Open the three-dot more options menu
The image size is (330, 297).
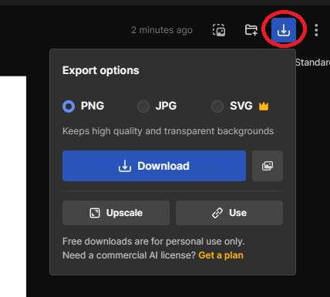click(x=316, y=30)
